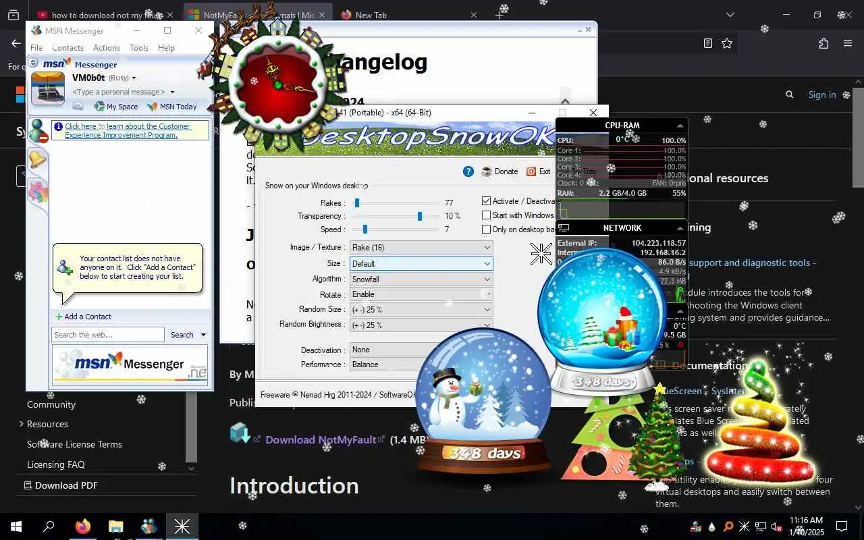The image size is (864, 540).
Task: Click the Search the web input field
Action: [107, 335]
